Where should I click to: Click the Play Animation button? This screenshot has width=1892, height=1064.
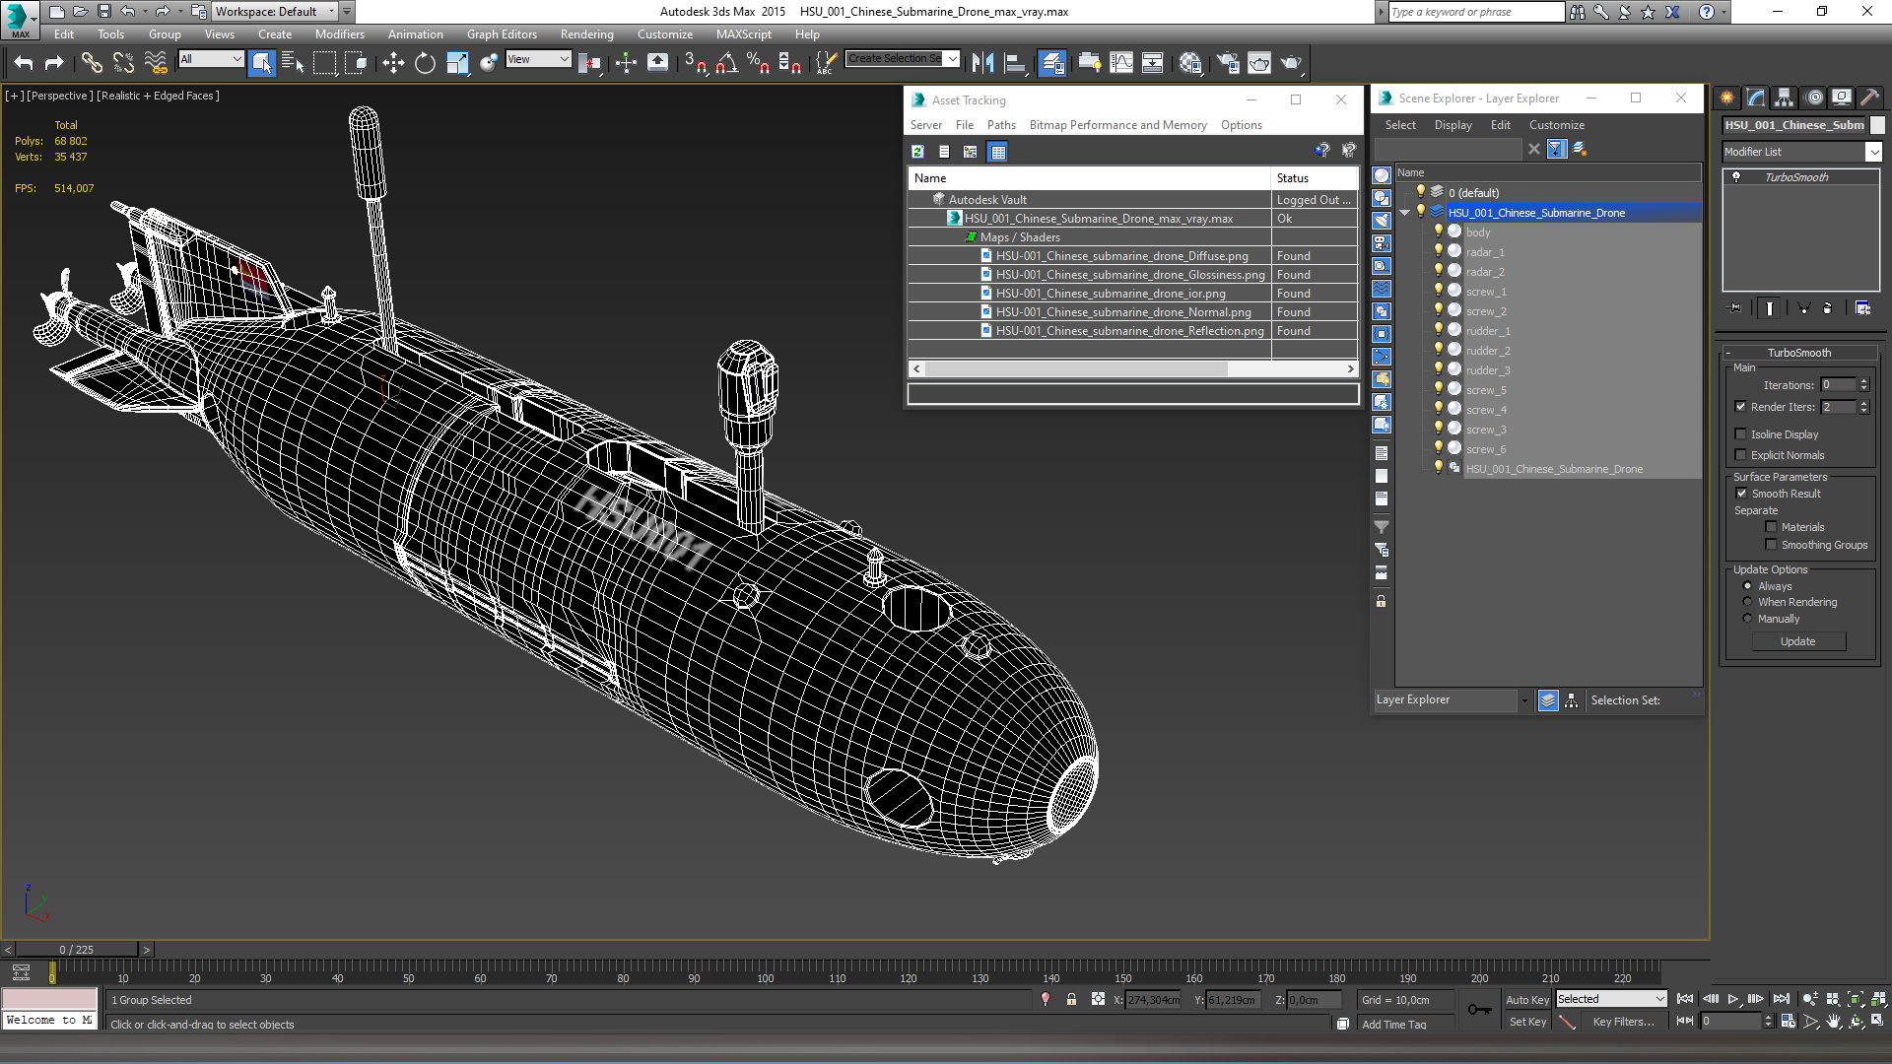[x=1733, y=999]
